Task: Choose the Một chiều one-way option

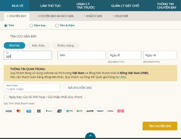Action: pyautogui.click(x=38, y=45)
